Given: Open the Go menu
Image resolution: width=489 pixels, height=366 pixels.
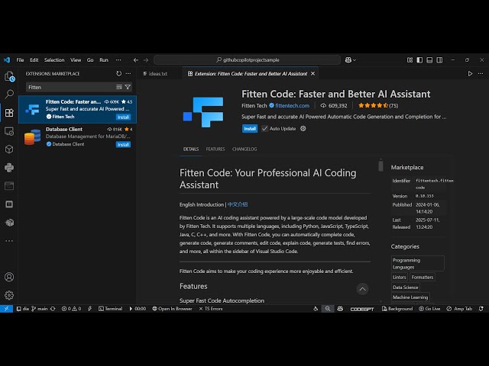Looking at the screenshot, I should pos(90,59).
